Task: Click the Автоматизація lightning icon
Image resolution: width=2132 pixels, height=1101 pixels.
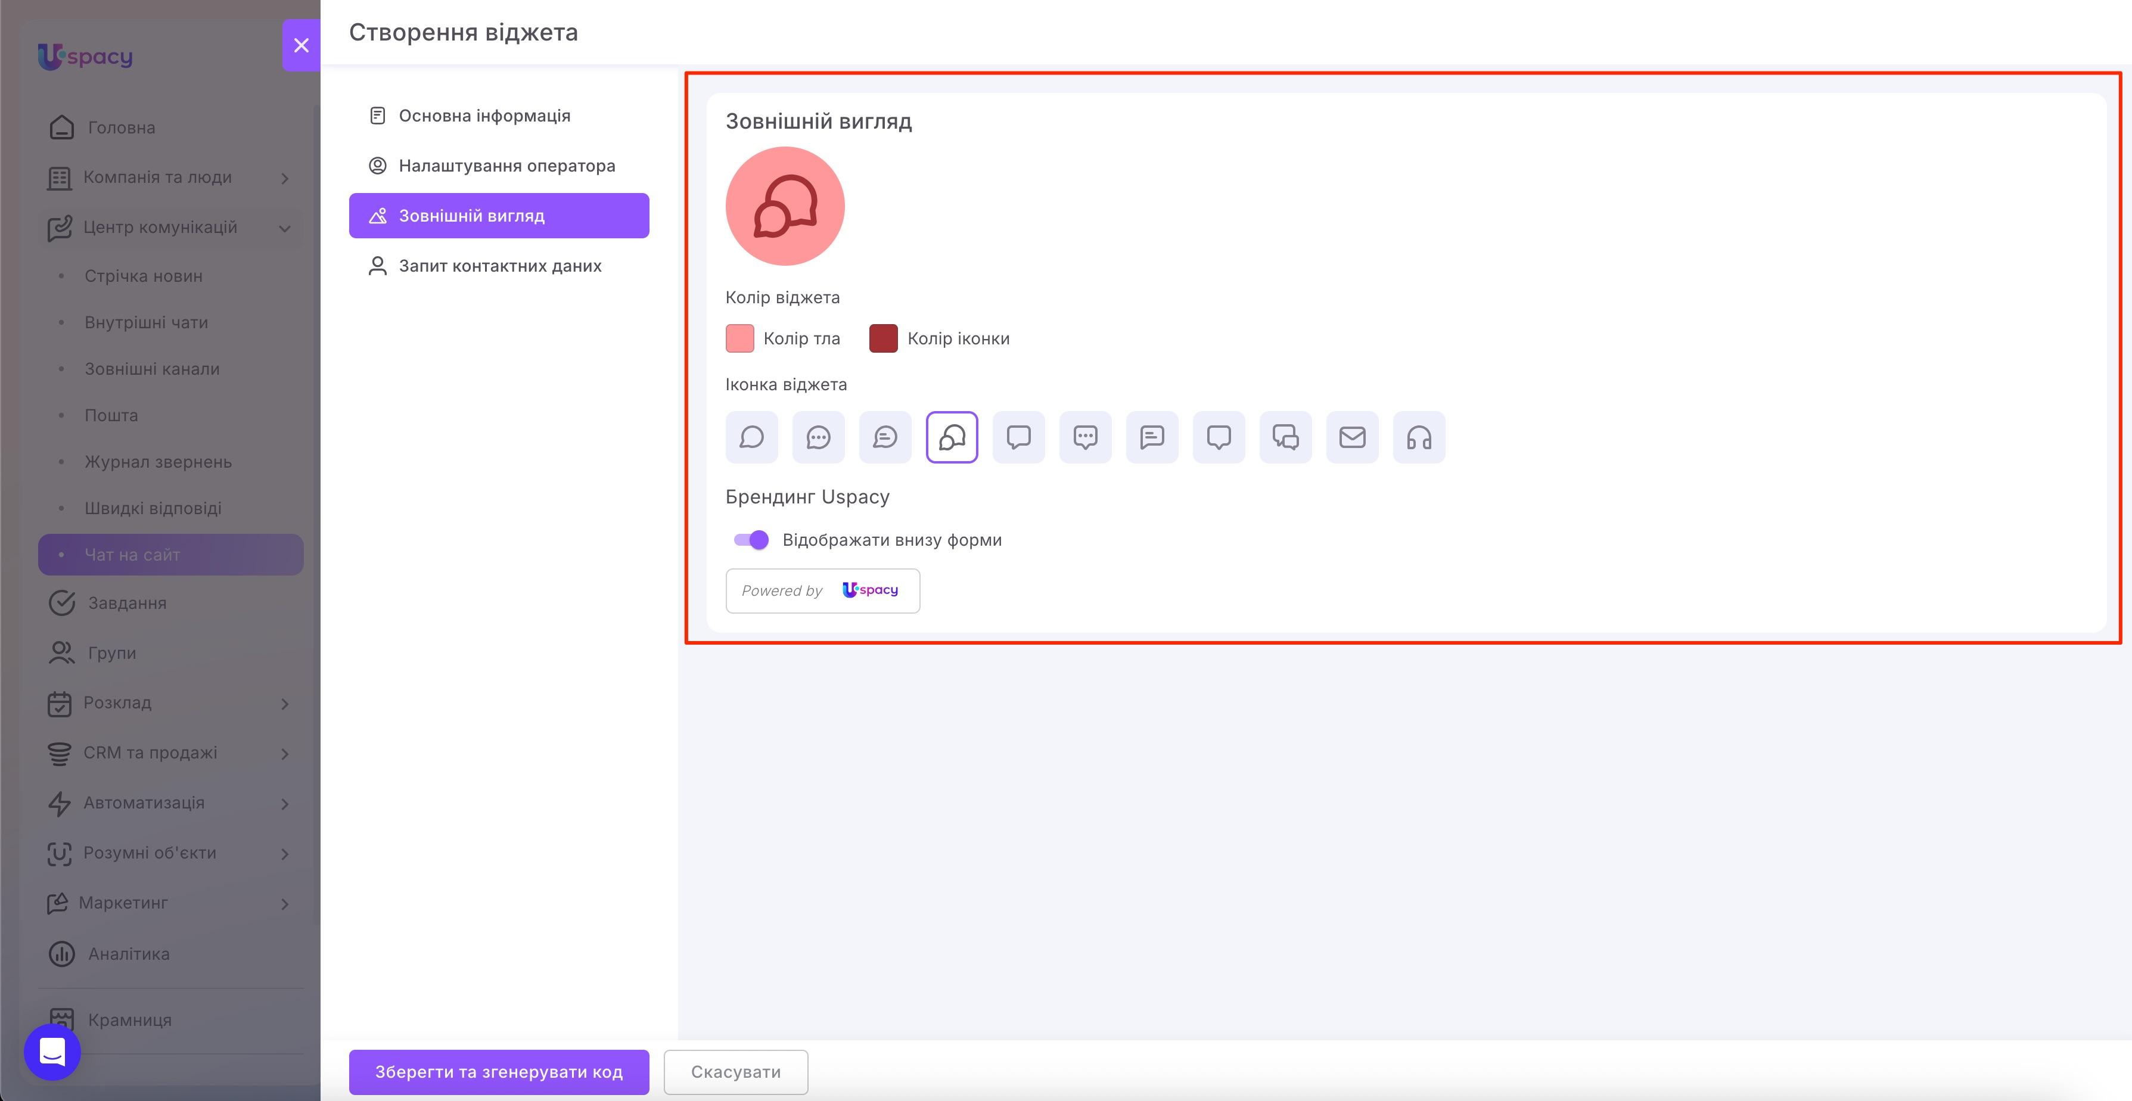Action: [x=60, y=804]
